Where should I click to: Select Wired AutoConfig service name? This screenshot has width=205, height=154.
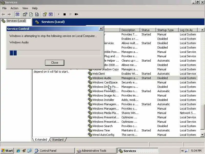(x=103, y=134)
